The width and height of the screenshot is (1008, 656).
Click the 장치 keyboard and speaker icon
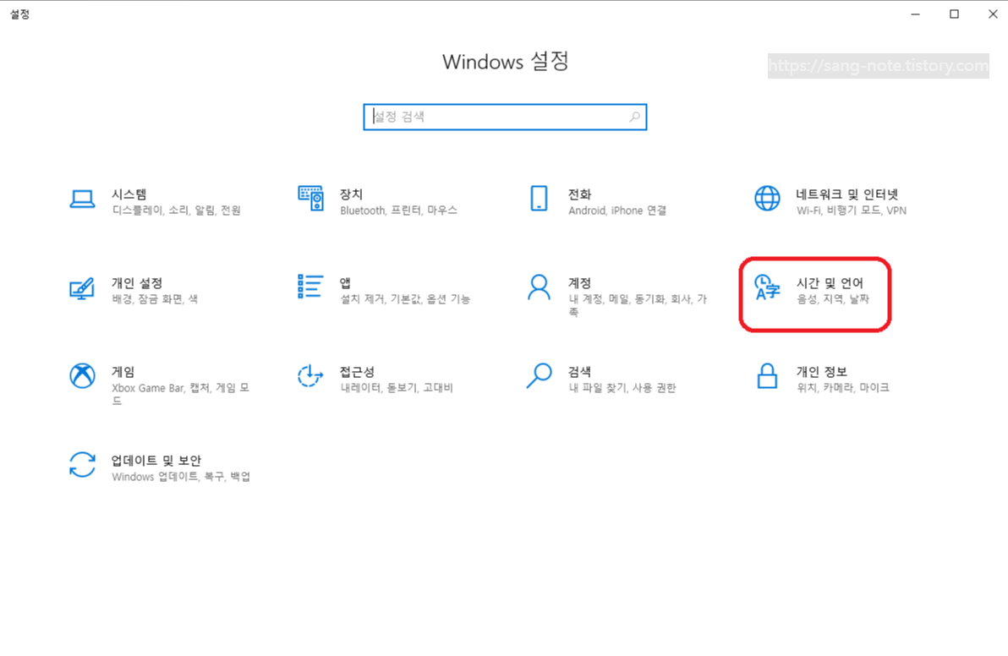click(310, 198)
